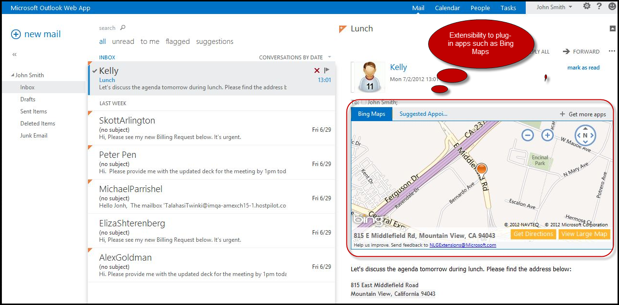Screen dimensions: 619x305
Task: Click the new mail plus icon
Action: 16,34
